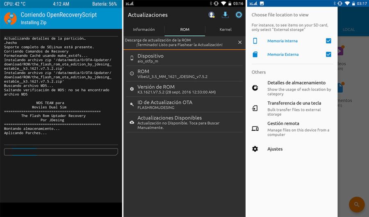The image size is (369, 217).
Task: Tap the Corriendo OpenRecoveryScript title
Action: 59,15
